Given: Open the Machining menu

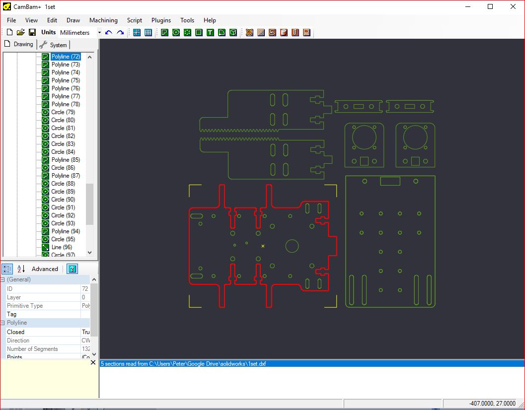Looking at the screenshot, I should click(x=103, y=20).
